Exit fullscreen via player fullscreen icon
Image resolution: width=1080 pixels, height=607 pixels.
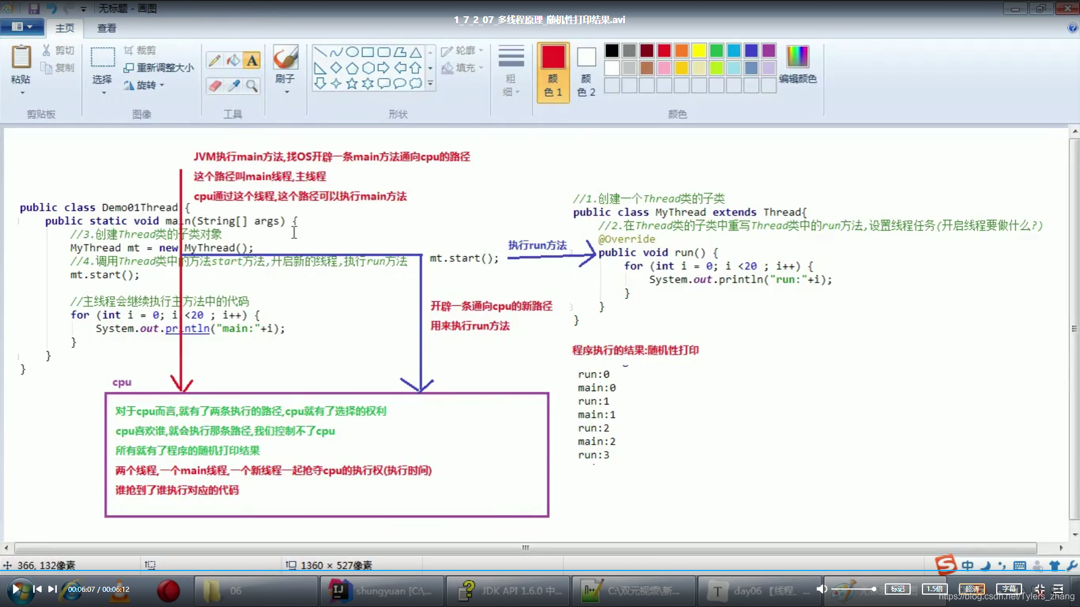(x=1039, y=589)
